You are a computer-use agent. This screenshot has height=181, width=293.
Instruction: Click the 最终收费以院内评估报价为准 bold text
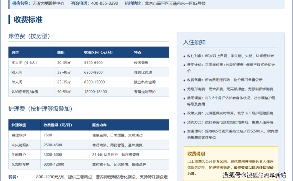pos(254,168)
